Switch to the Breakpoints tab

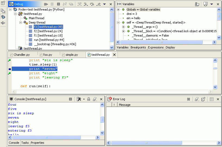138,47
